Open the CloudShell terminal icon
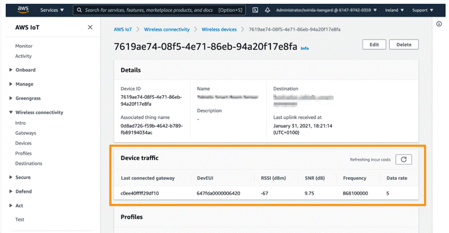The width and height of the screenshot is (449, 233). coord(255,10)
